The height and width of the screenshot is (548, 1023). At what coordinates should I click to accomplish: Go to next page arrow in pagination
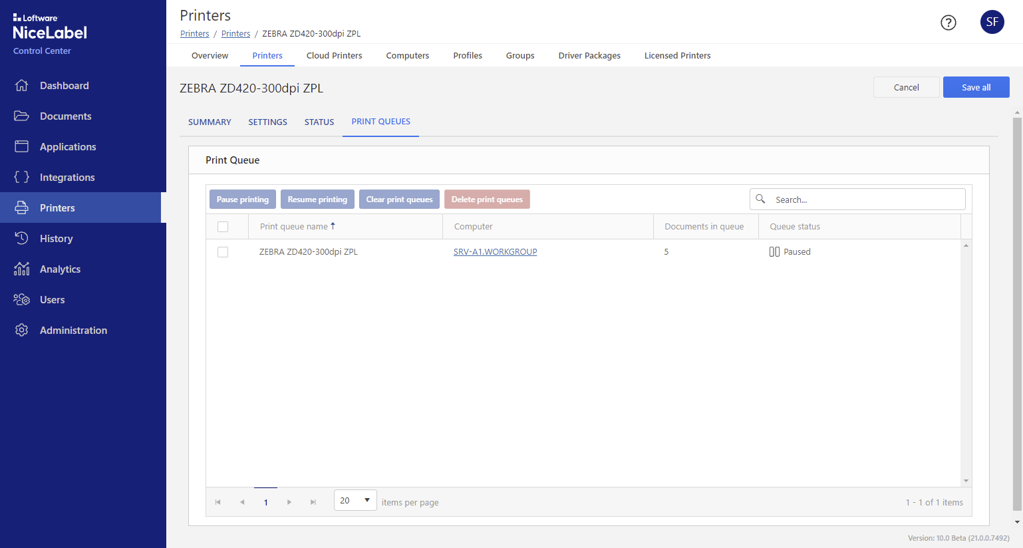click(289, 502)
